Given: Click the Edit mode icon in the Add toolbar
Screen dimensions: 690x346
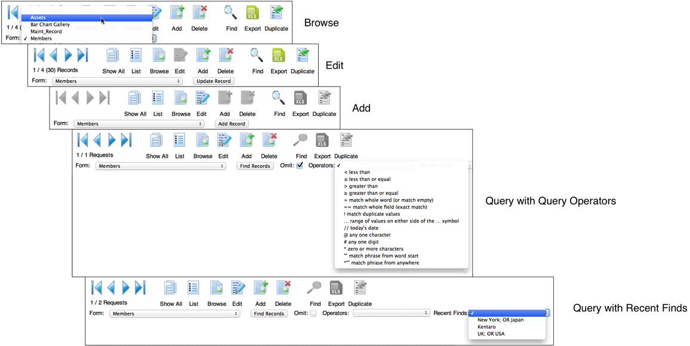Looking at the screenshot, I should click(202, 97).
